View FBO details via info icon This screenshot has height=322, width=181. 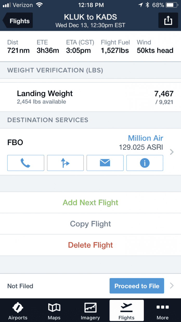[145, 163]
